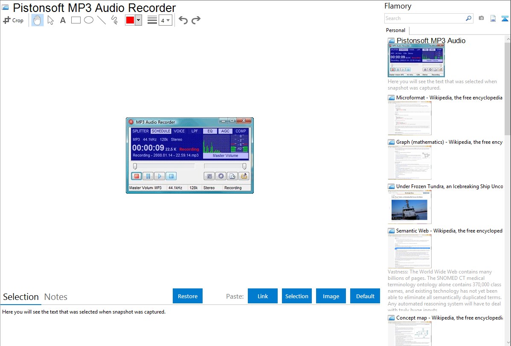Redo the last annotation
The height and width of the screenshot is (346, 511).
coord(196,20)
